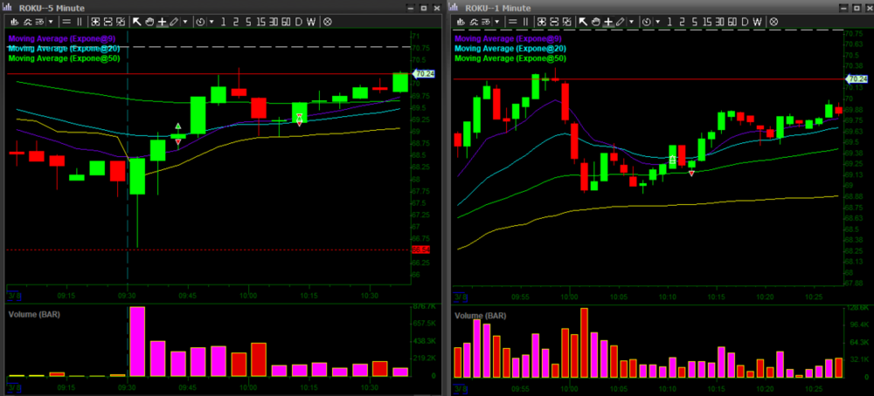Screen dimensions: 874x396
Task: Click the 70.24 price marker on 1 Minute chart axis
Action: pos(853,79)
